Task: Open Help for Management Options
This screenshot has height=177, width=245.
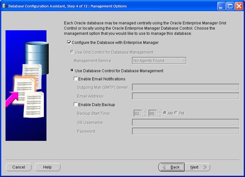Action: pyautogui.click(x=47, y=167)
